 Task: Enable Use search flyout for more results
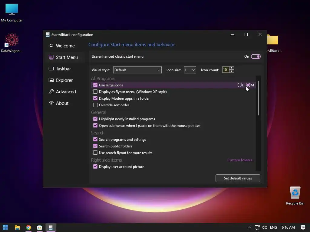(95, 153)
